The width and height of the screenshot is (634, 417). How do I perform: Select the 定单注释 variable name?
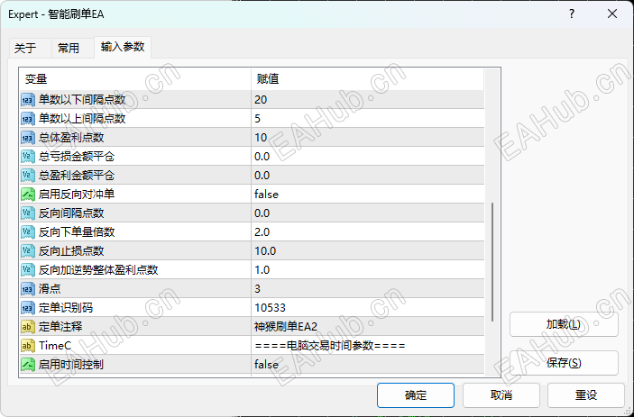pos(60,327)
